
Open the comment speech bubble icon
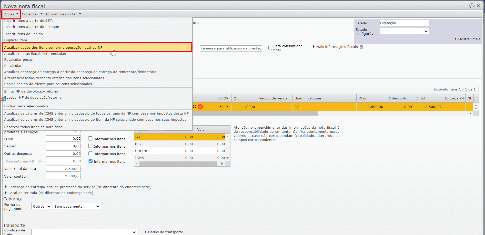tap(472, 6)
